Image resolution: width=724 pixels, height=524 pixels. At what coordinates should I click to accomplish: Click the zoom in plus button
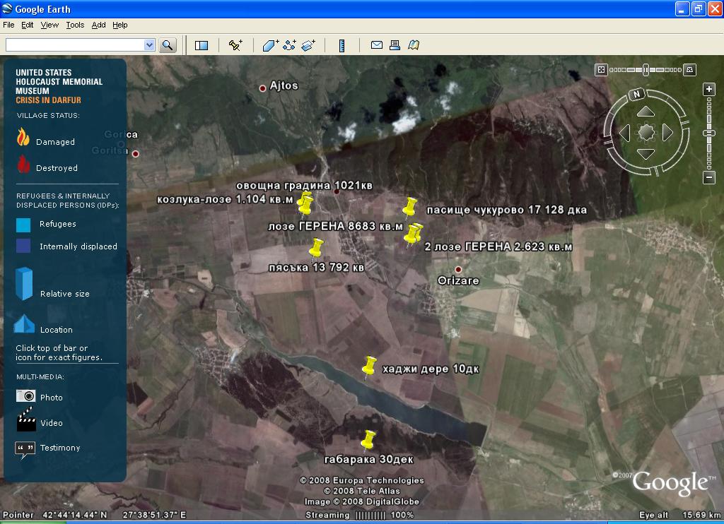tap(709, 89)
